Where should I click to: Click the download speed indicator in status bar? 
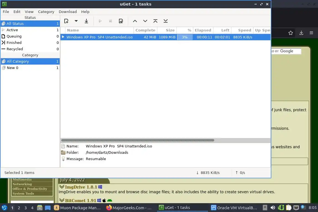pyautogui.click(x=208, y=173)
